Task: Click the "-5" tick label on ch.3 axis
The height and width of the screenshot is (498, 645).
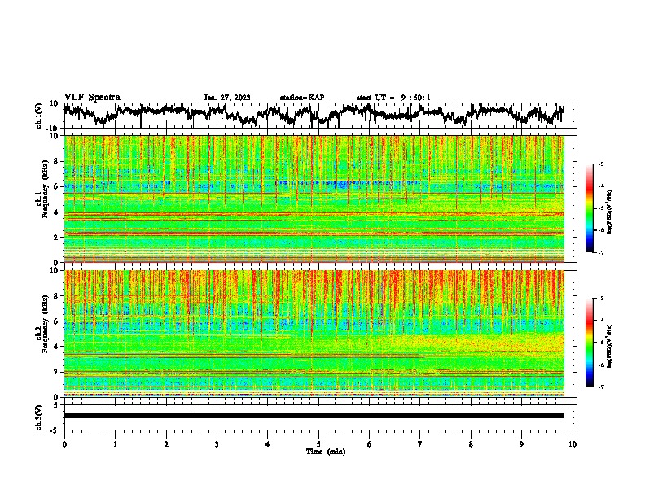Action: 55,430
